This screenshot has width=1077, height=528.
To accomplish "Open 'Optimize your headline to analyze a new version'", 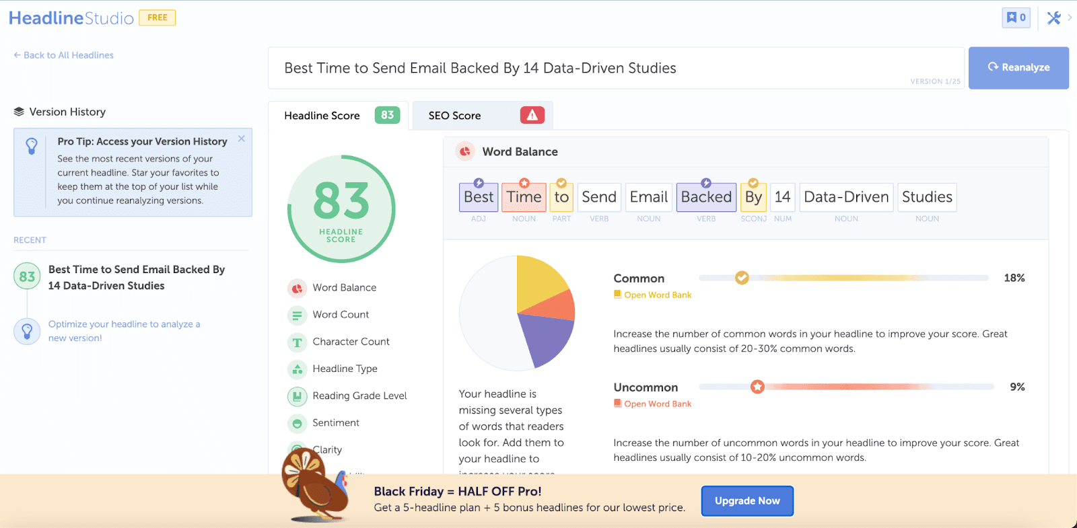I will (125, 331).
